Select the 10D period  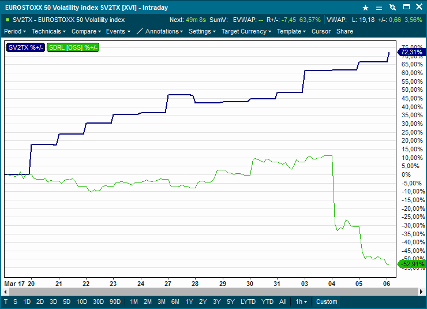(82, 301)
